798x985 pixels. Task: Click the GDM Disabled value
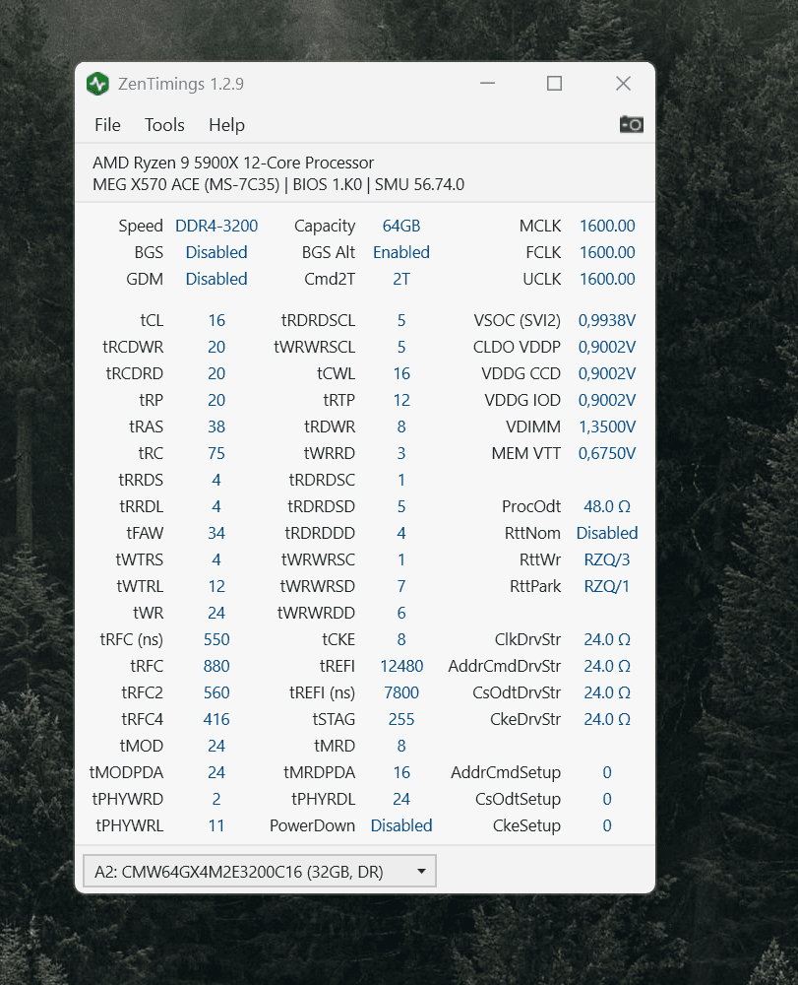216,279
